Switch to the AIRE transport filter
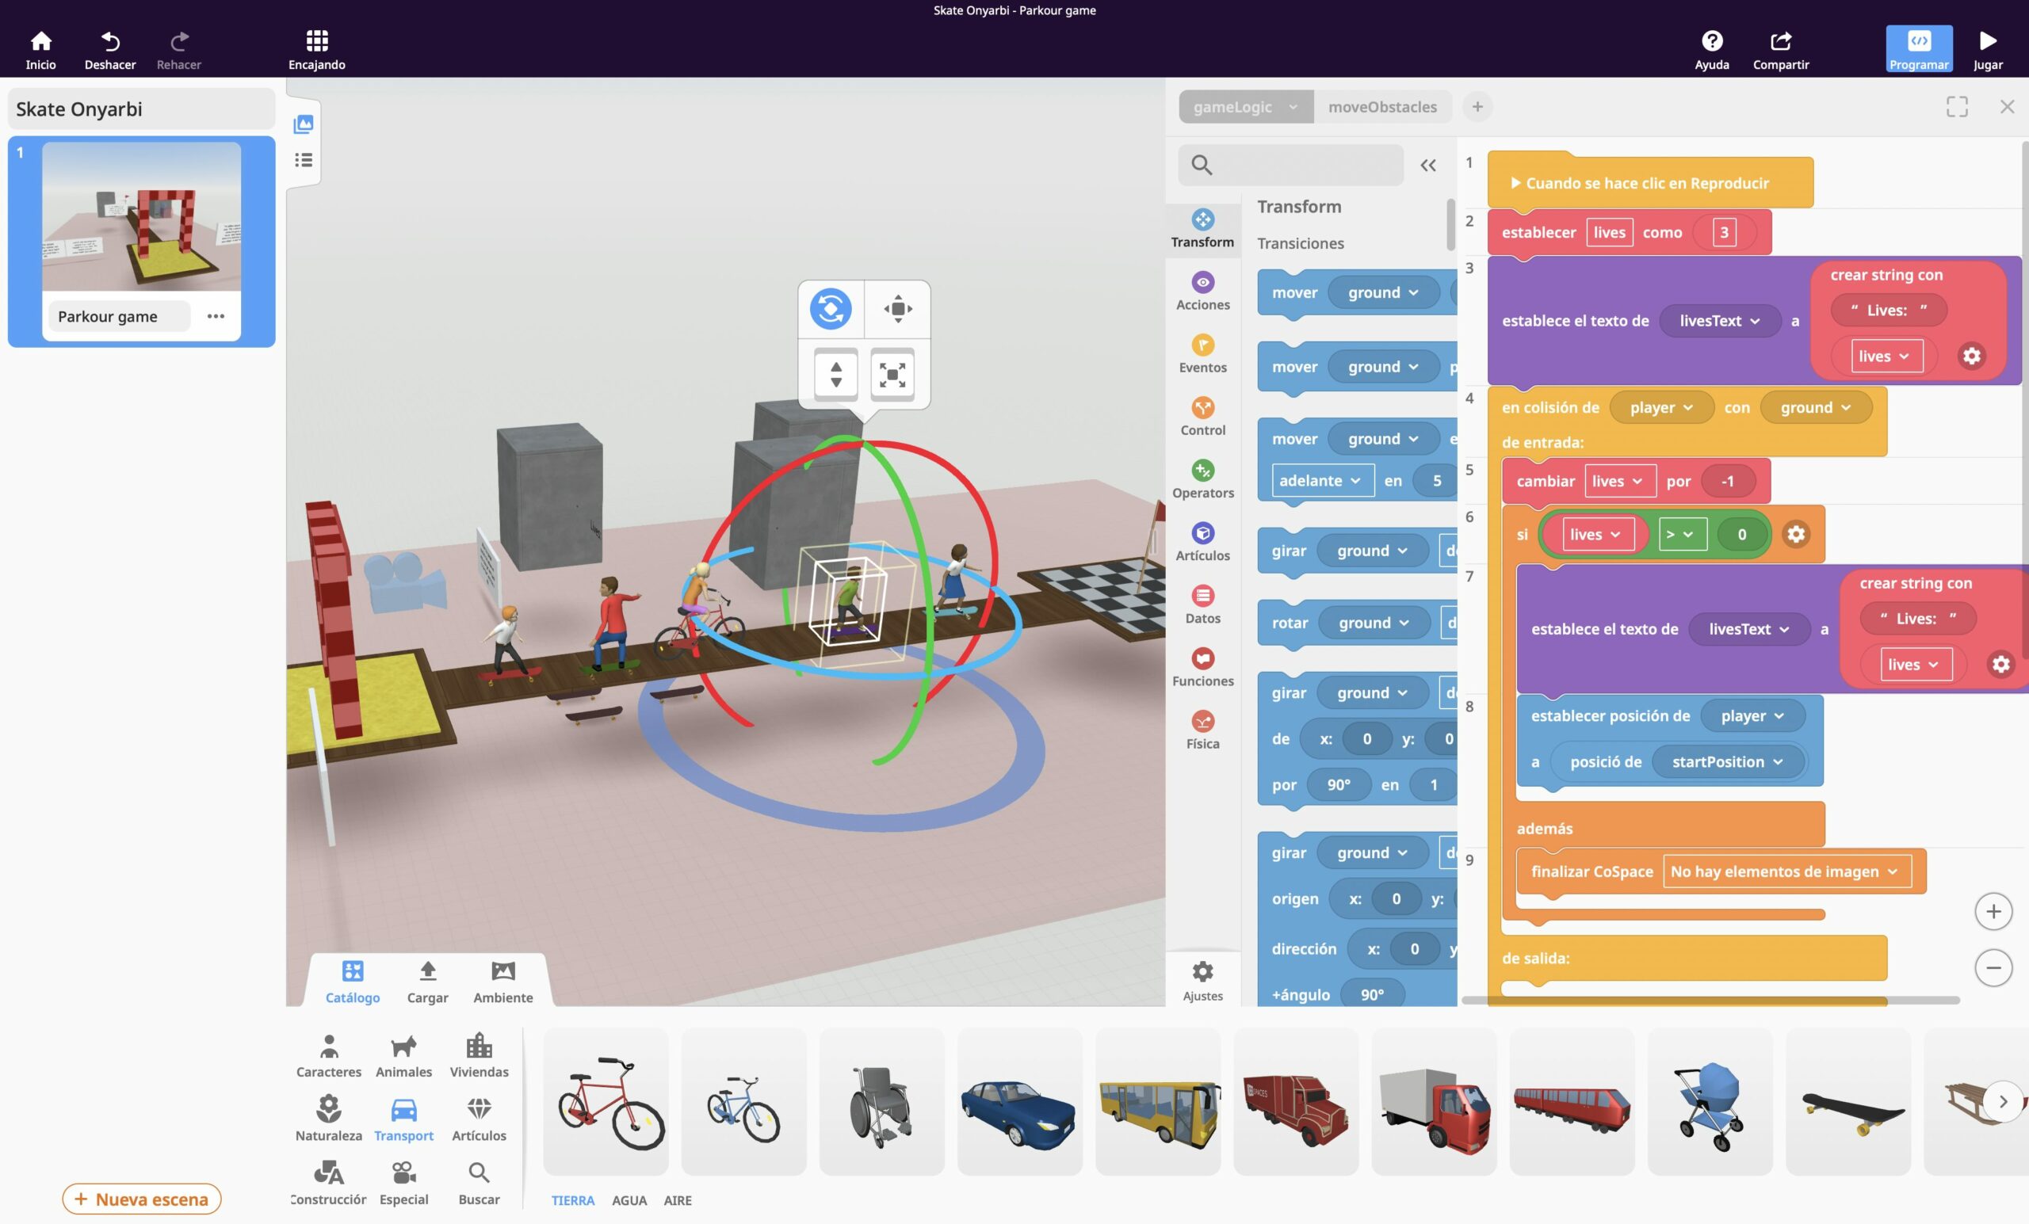Screen dimensions: 2029x1224 678,1200
